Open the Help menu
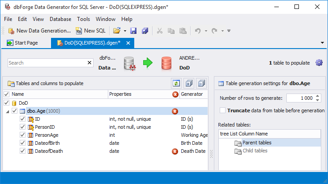This screenshot has height=184, width=328. [127, 19]
